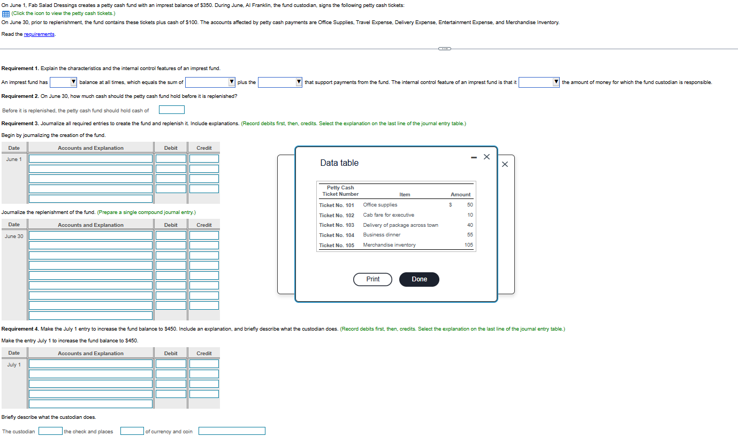Close the outer popup window

tap(505, 164)
